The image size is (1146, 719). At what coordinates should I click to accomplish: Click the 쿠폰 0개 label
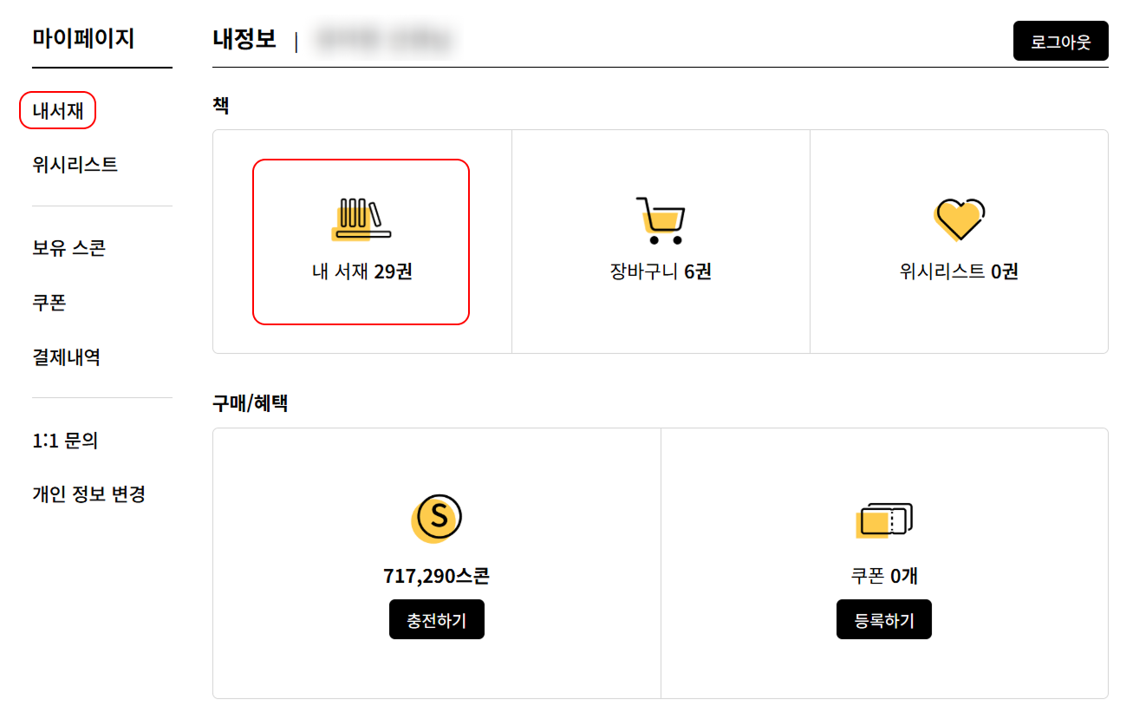pyautogui.click(x=884, y=576)
